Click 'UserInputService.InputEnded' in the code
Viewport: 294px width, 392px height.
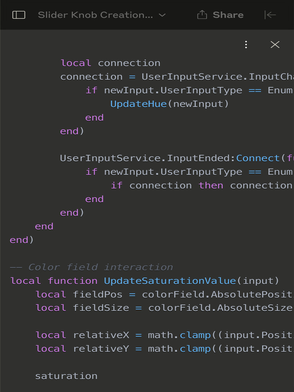click(146, 158)
